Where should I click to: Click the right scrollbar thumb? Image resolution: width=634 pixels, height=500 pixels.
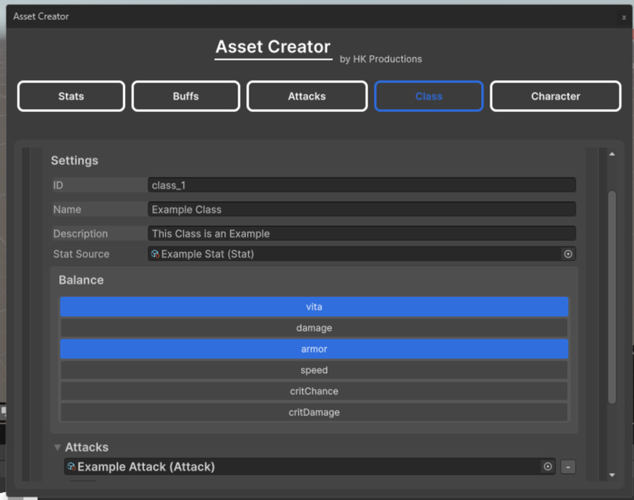(611, 281)
